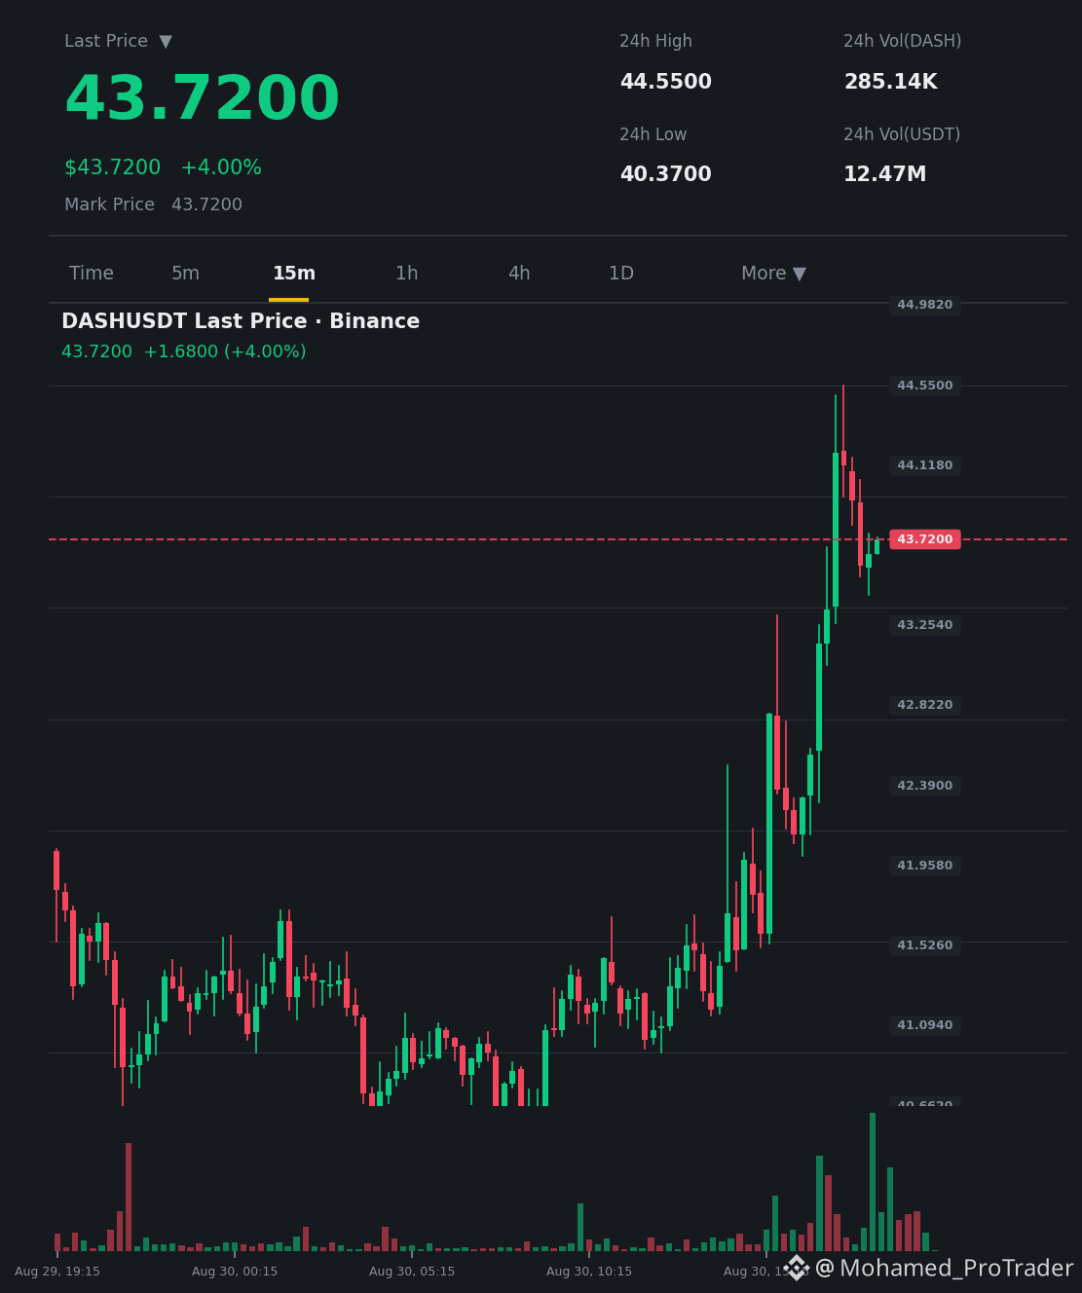
Task: Click the Aug 29, 19:15 time label
Action: coord(57,1272)
